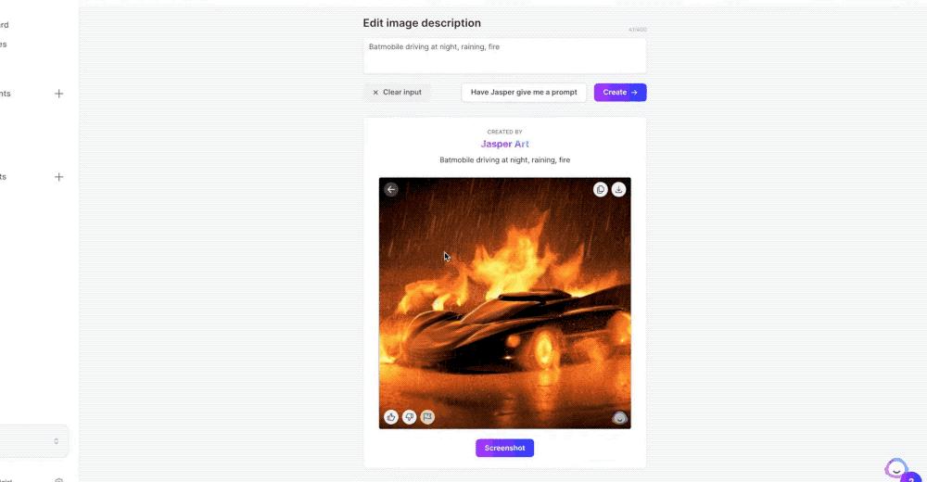The image size is (927, 482).
Task: Click the Jasper smiley watermark on the image
Action: click(619, 418)
